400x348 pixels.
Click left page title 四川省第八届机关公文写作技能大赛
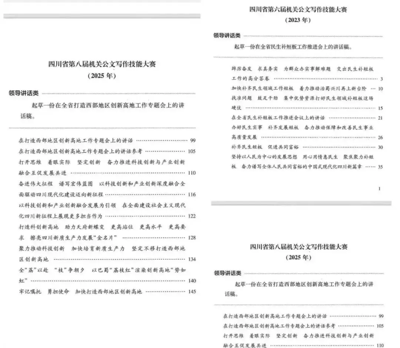[102, 64]
